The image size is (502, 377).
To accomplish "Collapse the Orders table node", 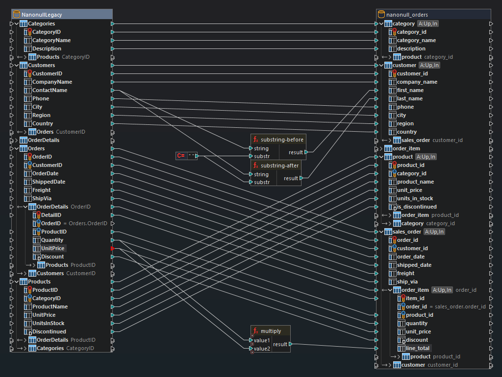I will click(17, 148).
